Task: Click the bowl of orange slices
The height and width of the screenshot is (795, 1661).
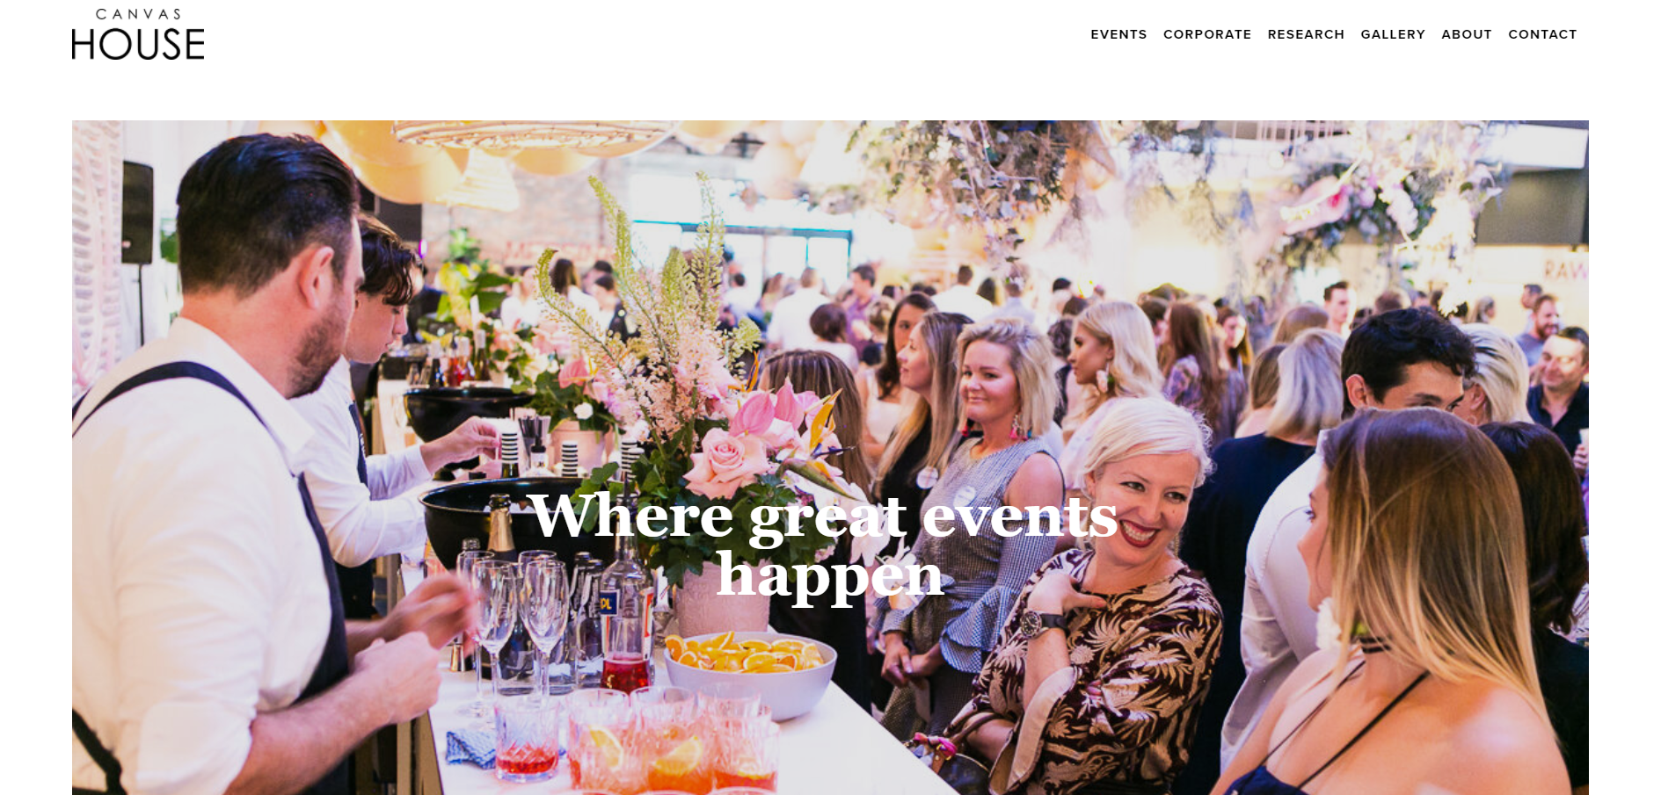Action: point(748,669)
